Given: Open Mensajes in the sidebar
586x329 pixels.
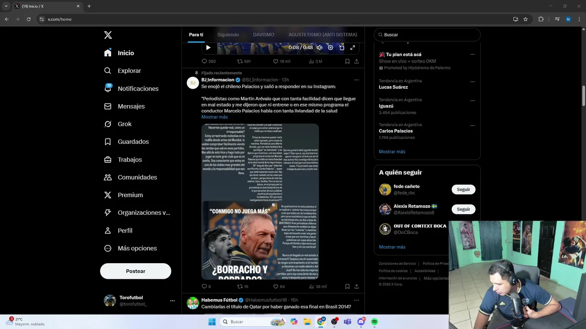Looking at the screenshot, I should coord(124,106).
